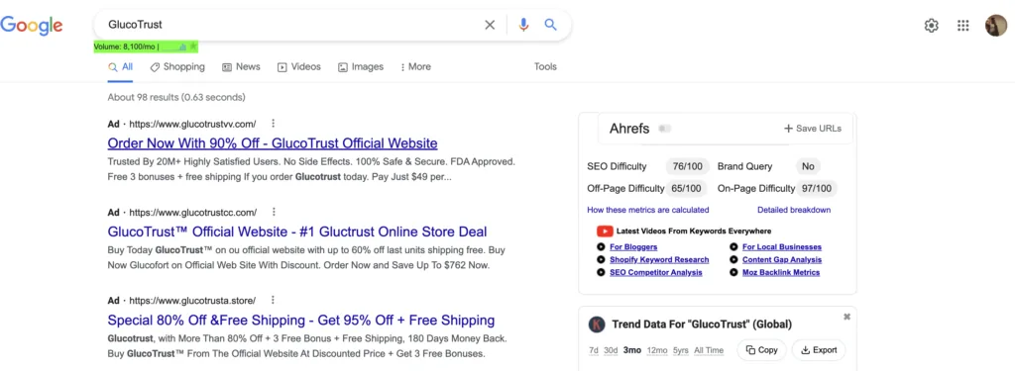
Task: Click 'Volume: 8,100/mo' label
Action: (x=126, y=46)
